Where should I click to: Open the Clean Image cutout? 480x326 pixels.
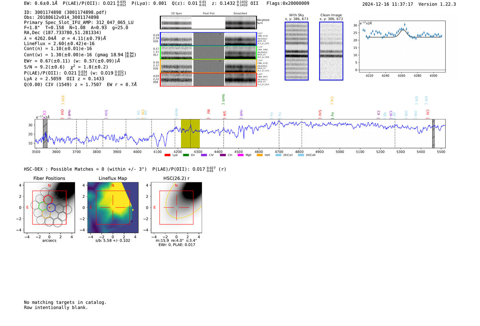tap(331, 51)
